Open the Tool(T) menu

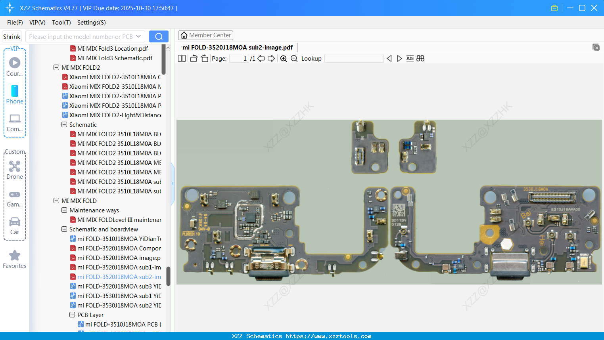pos(61,23)
